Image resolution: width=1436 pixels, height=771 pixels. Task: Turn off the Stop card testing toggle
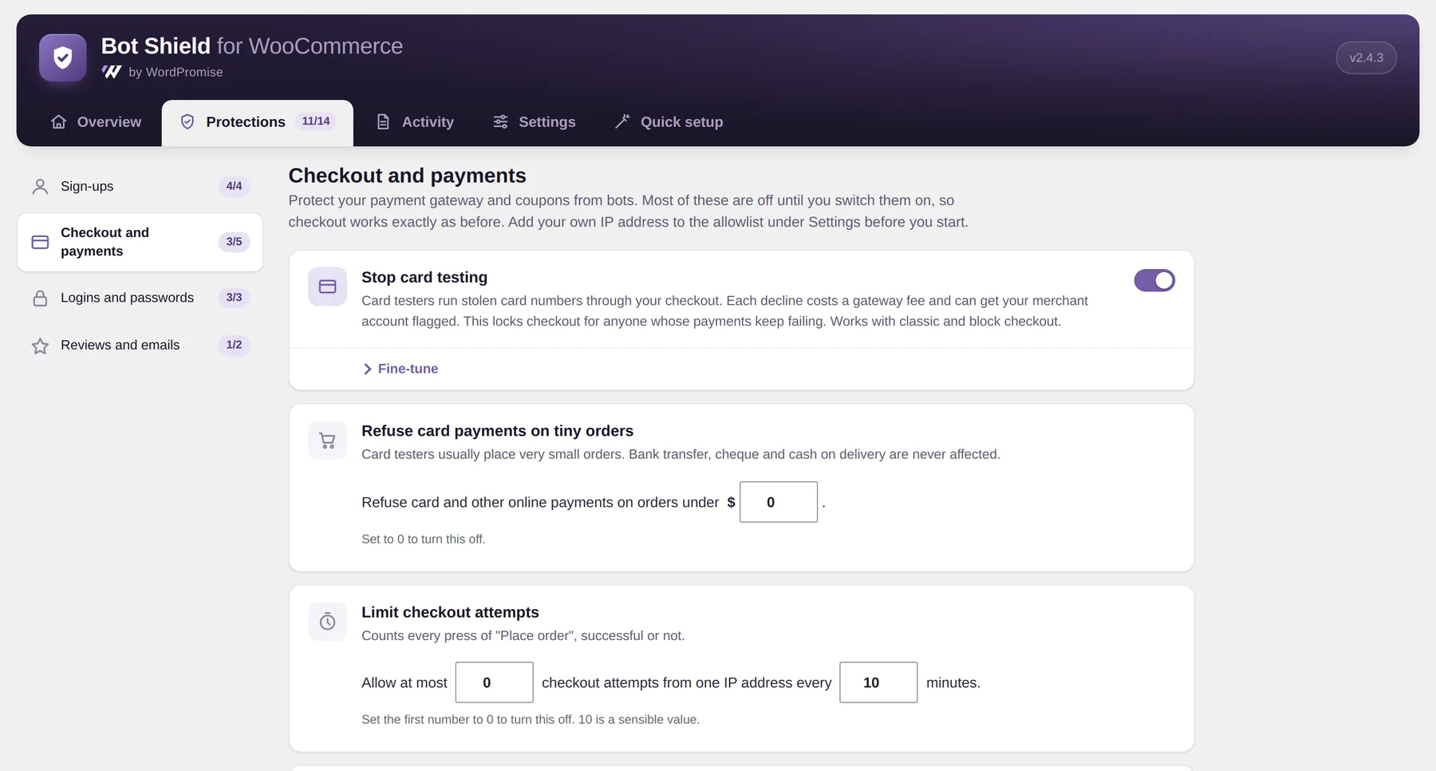coord(1154,280)
